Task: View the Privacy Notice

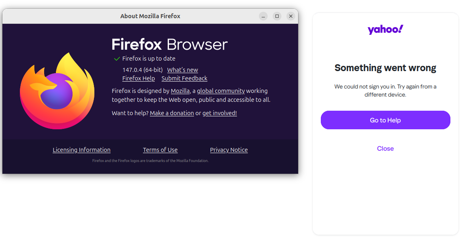Action: 229,150
